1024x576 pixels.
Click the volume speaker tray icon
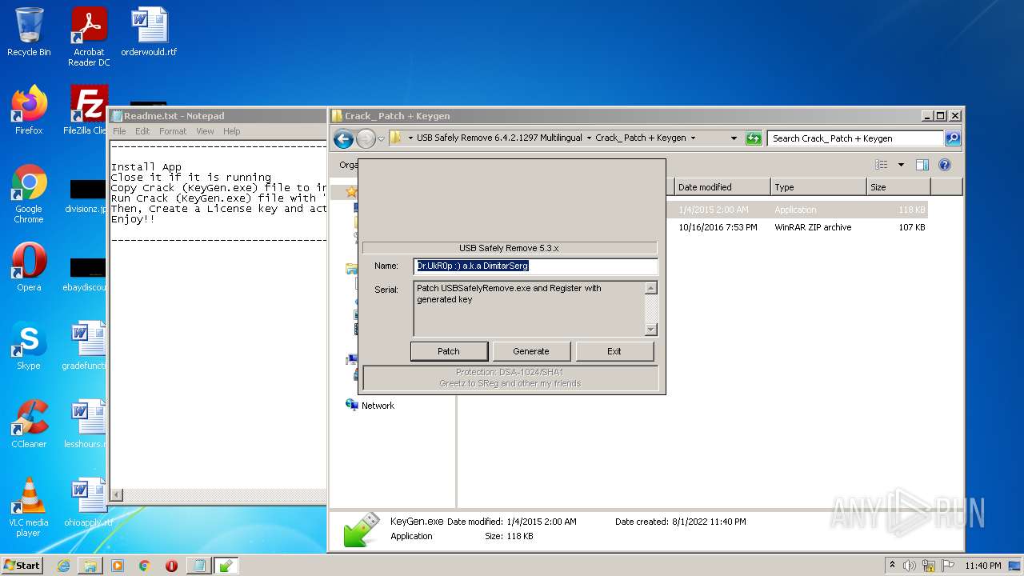coord(910,566)
